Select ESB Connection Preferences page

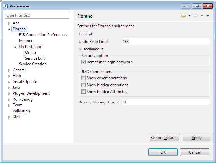click(x=43, y=35)
